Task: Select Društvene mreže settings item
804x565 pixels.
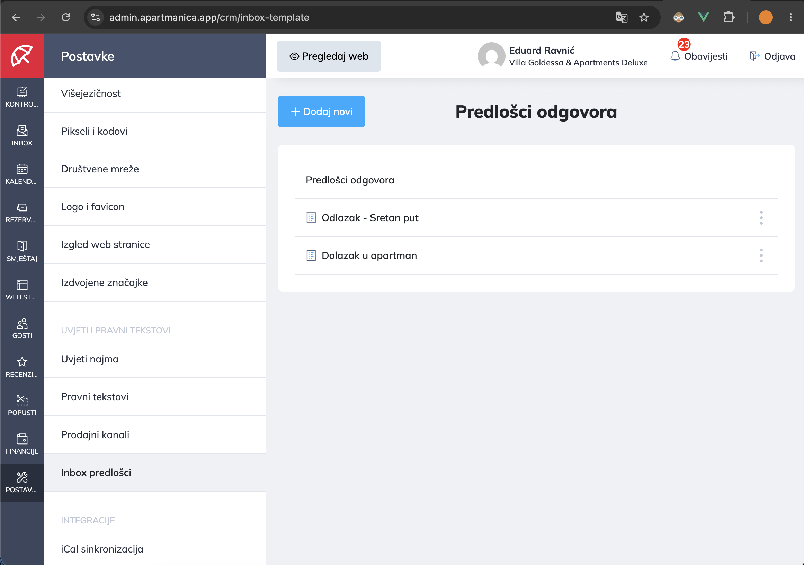Action: coord(155,169)
